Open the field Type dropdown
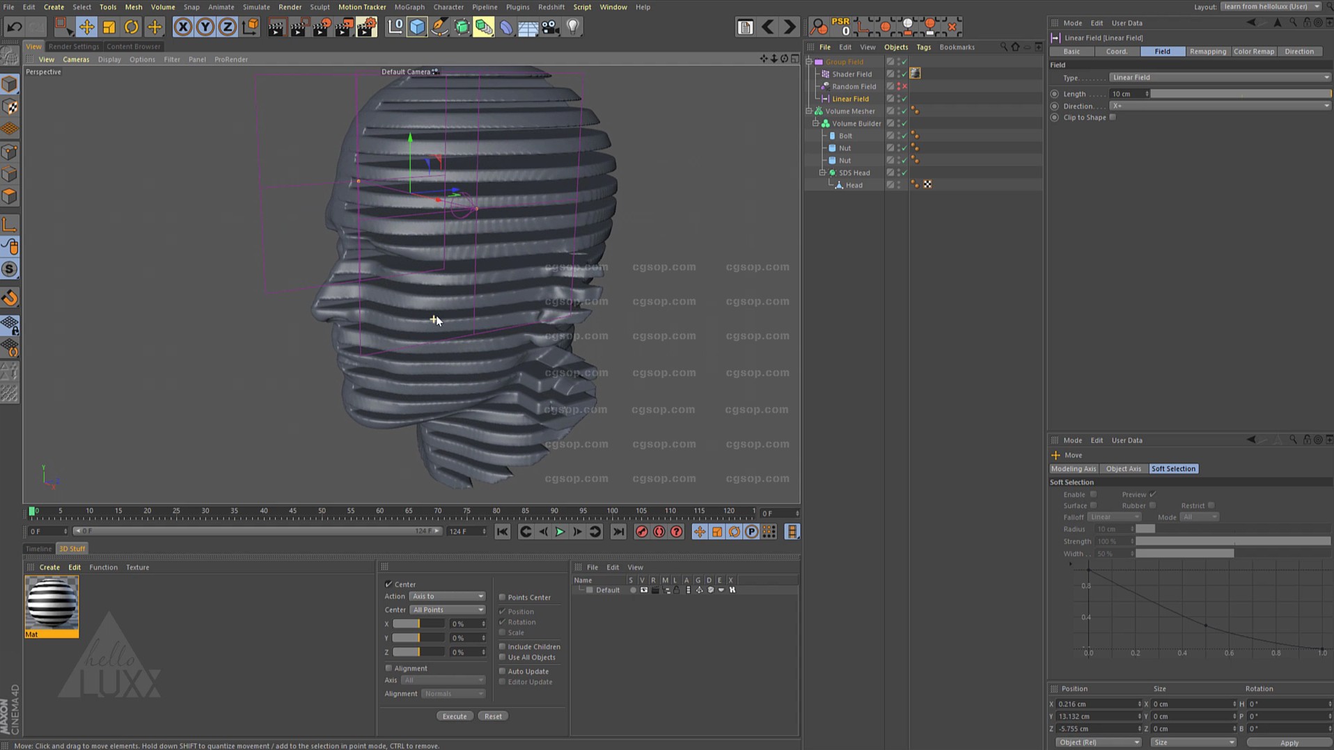1334x750 pixels. (1219, 77)
